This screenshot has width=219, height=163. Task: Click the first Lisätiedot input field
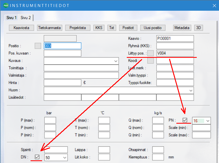(62, 97)
